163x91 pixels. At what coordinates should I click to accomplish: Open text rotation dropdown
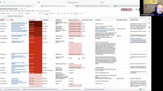click(68, 14)
